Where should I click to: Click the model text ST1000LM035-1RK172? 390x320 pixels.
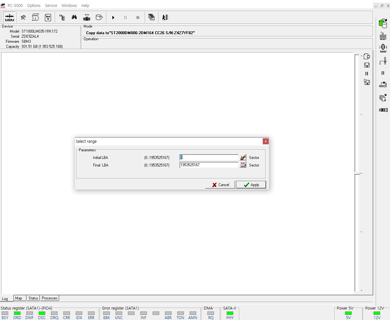click(40, 31)
